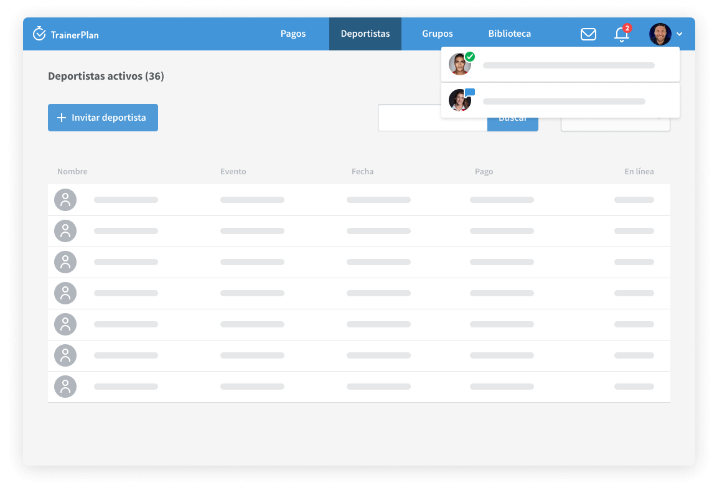Click the user profile avatar in header
Viewport: 717px width, 493px height.
tap(660, 34)
